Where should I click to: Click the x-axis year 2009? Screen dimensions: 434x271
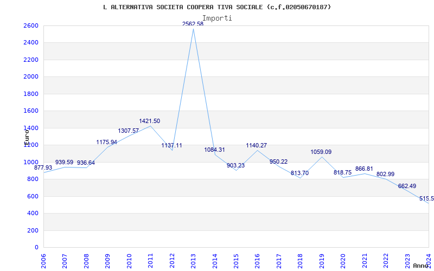107,261
